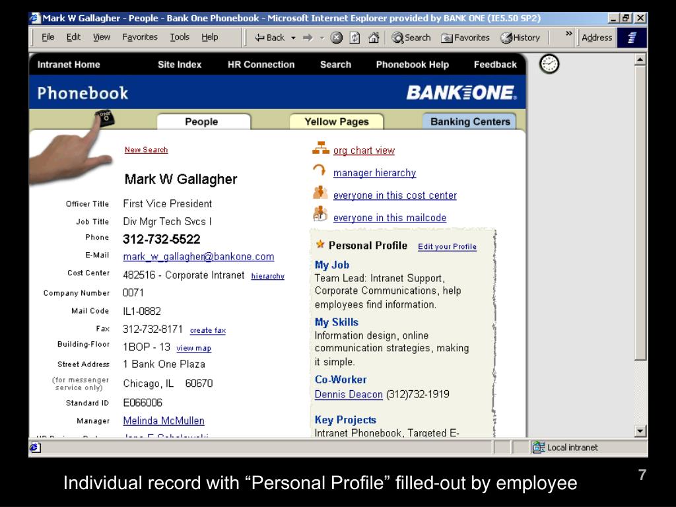Open Phonebook Help
Screen dimensions: 676x507
point(412,65)
